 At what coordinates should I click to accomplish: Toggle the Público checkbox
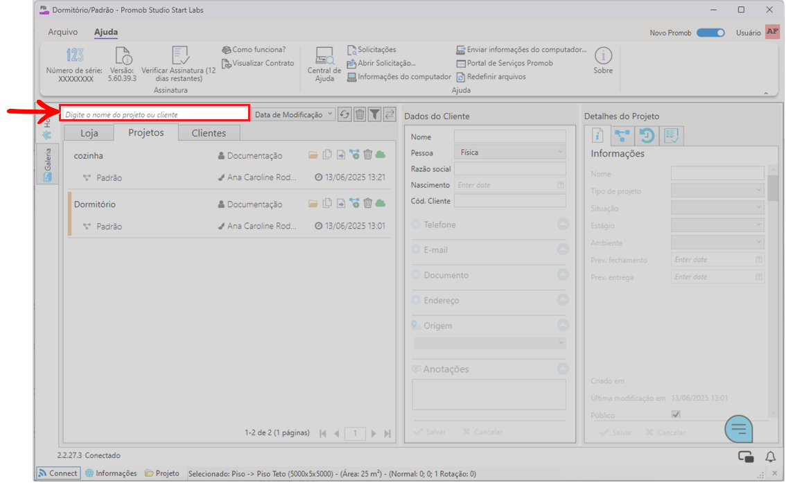click(x=676, y=414)
